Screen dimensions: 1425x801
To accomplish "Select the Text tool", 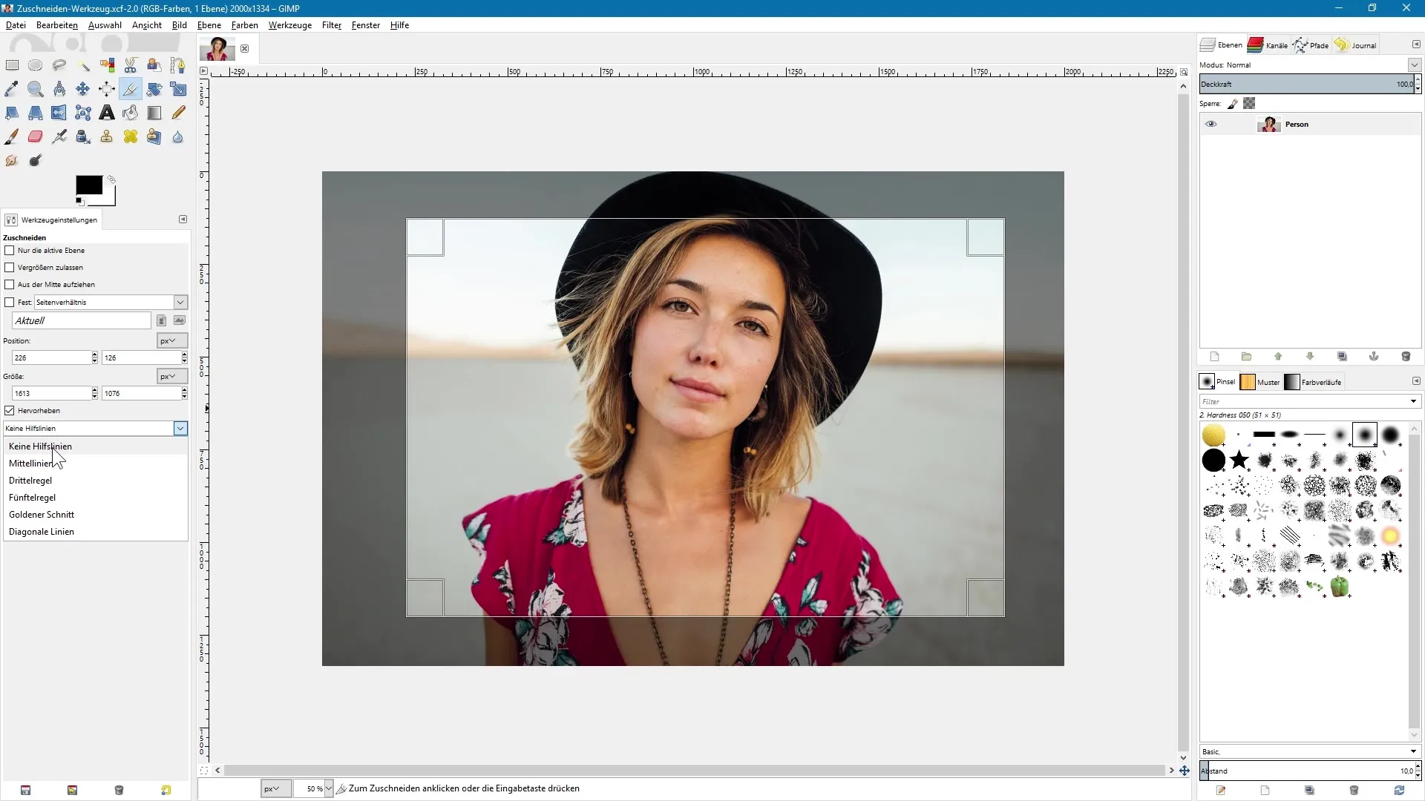I will pyautogui.click(x=107, y=113).
